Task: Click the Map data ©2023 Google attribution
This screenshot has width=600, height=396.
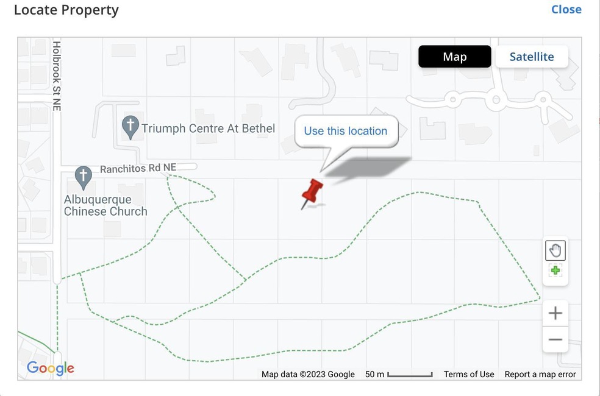Action: (x=308, y=374)
